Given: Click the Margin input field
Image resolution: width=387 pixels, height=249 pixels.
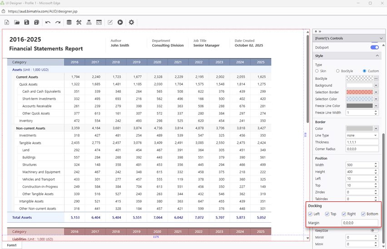Looking at the screenshot, I should click(x=359, y=223).
